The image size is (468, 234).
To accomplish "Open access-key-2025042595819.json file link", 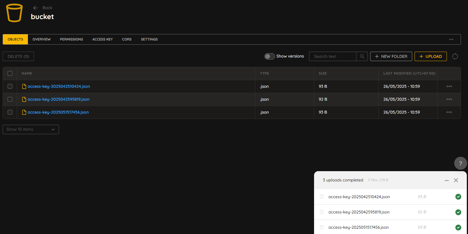I will click(x=58, y=99).
